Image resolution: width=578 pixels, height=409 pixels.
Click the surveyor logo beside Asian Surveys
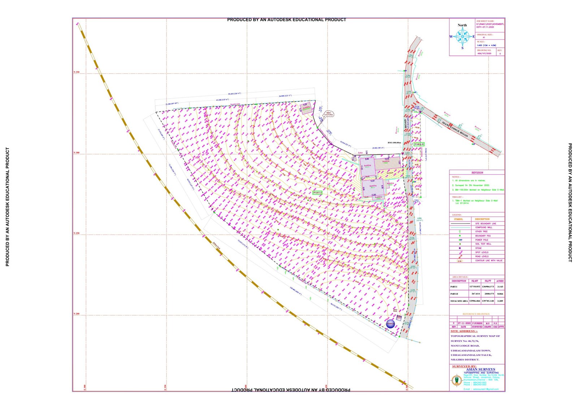click(456, 380)
